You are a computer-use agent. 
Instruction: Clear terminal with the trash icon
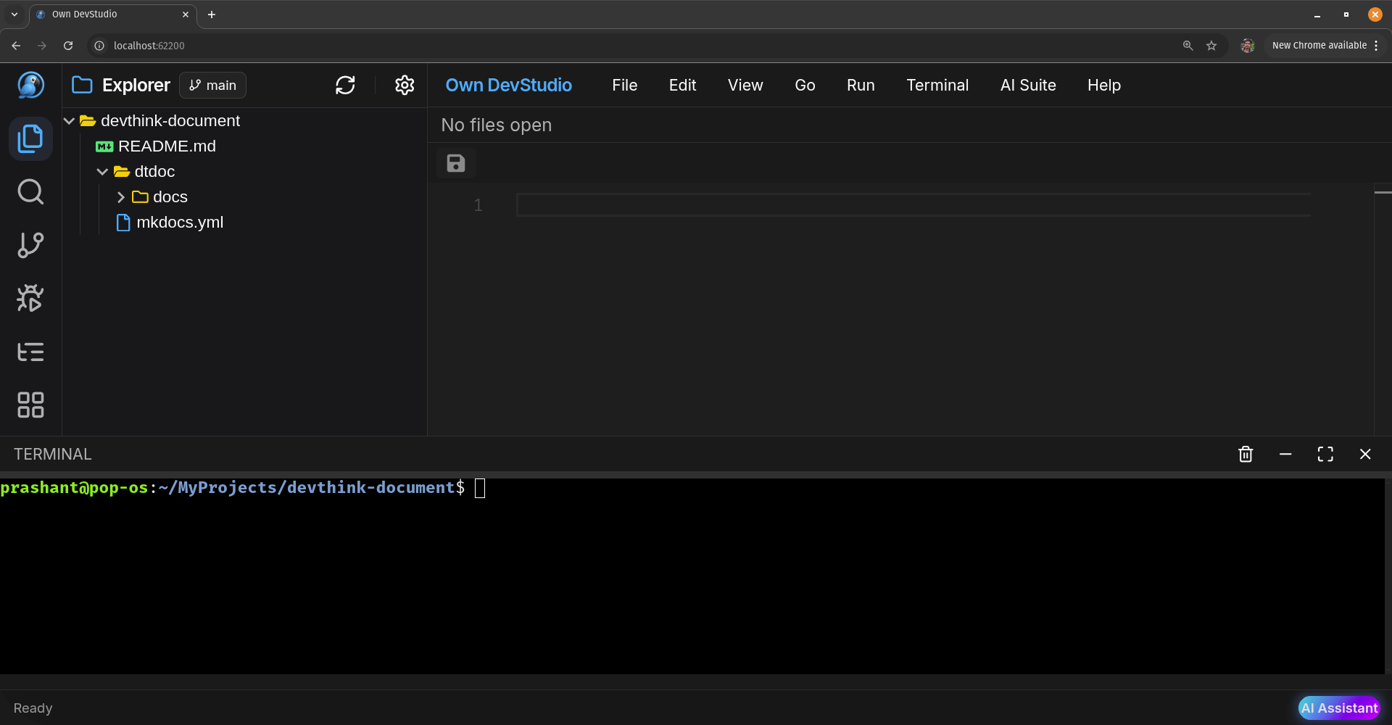(1246, 454)
